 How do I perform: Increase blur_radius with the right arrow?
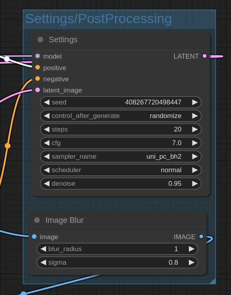(x=192, y=249)
